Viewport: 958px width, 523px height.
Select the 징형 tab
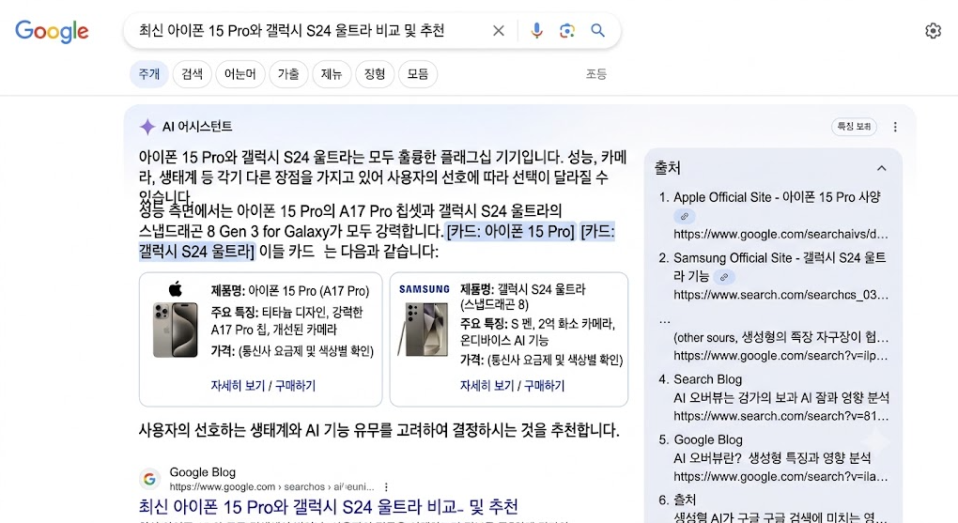[375, 74]
